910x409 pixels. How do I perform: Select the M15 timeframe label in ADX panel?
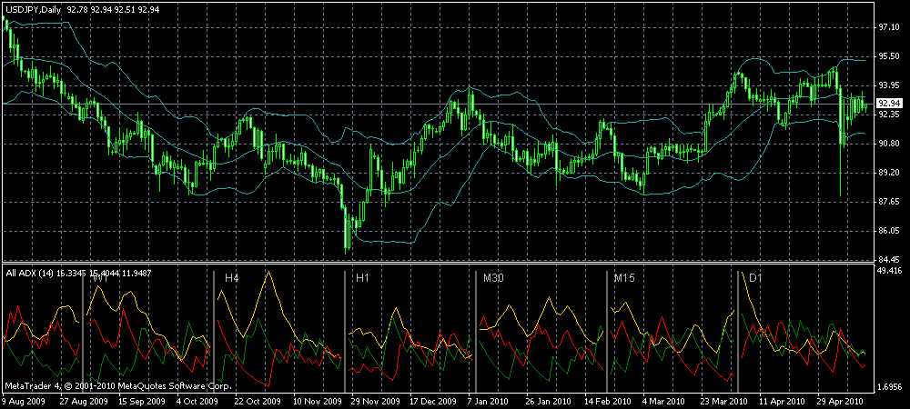coord(624,279)
